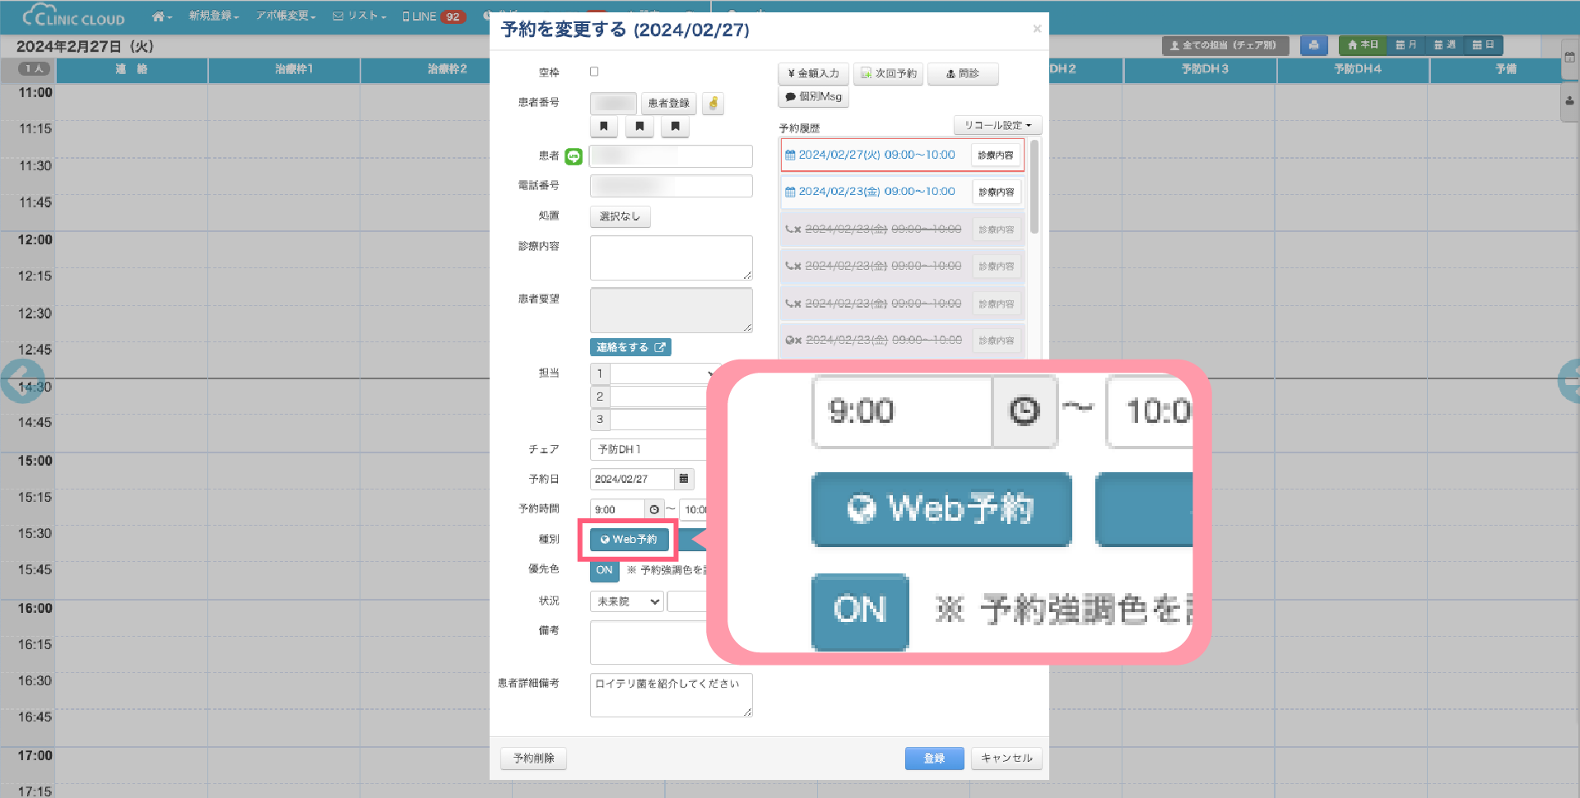Click the 予約削除 button
The image size is (1580, 798).
[533, 758]
